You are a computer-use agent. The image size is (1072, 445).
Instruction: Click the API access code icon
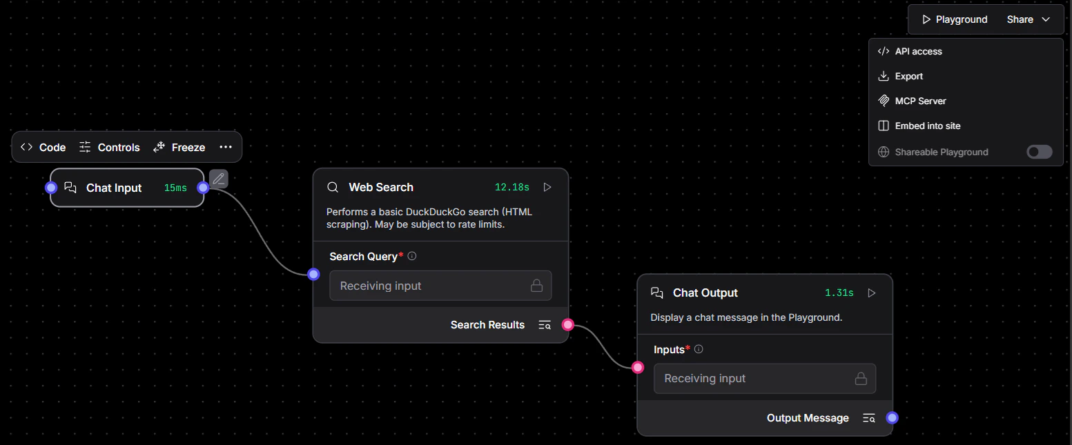[883, 50]
